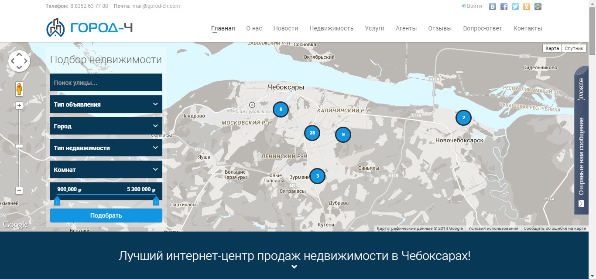Viewport: 596px width, 279px height.
Task: Click the Google logo on map
Action: pyautogui.click(x=15, y=225)
